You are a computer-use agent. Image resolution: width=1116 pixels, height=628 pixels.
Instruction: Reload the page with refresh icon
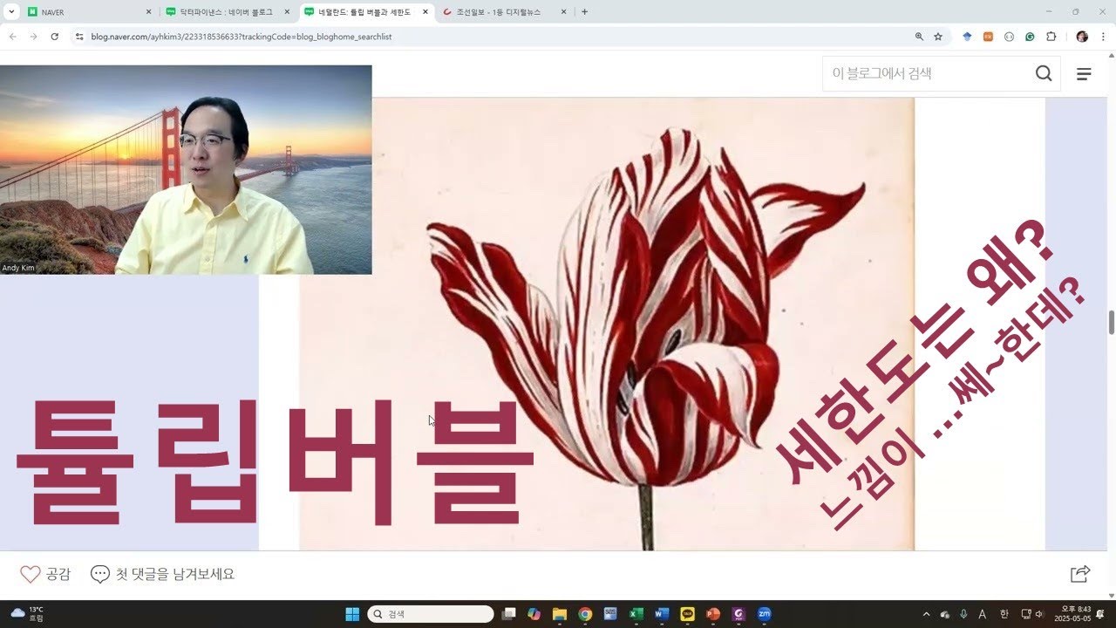coord(54,37)
